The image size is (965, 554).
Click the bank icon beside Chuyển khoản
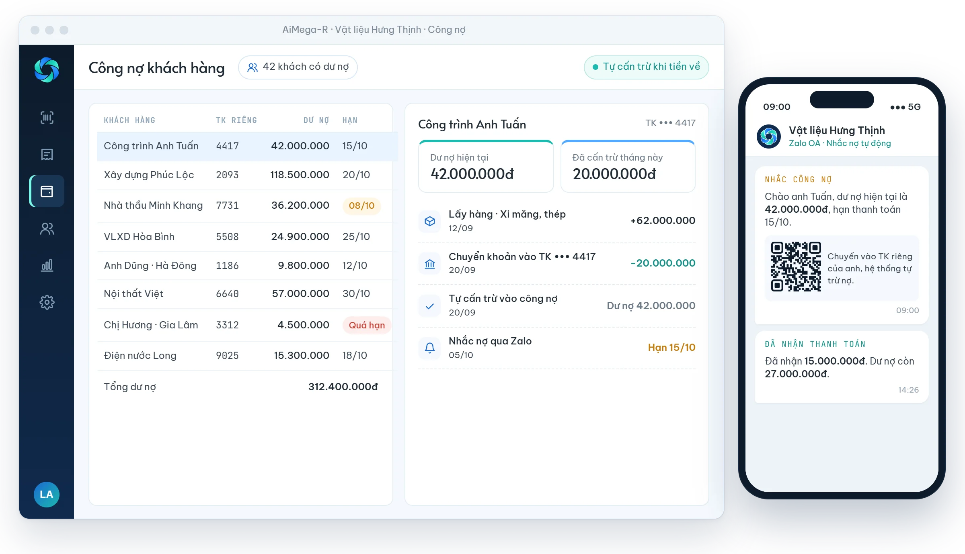[430, 264]
